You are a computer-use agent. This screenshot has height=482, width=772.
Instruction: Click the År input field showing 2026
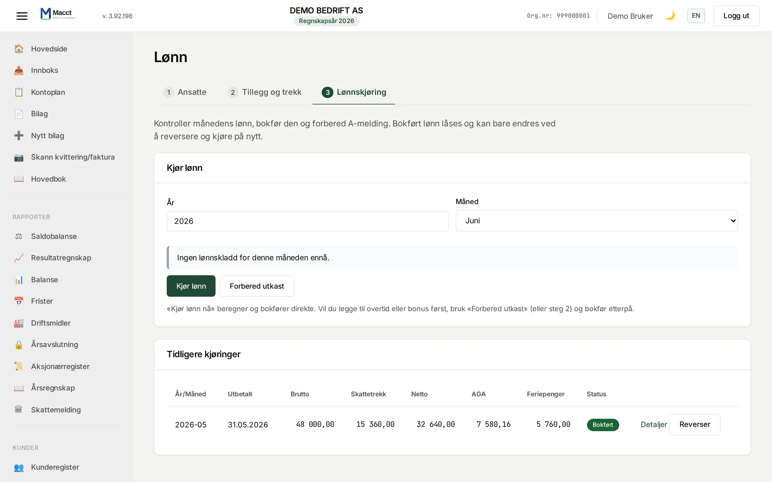308,221
